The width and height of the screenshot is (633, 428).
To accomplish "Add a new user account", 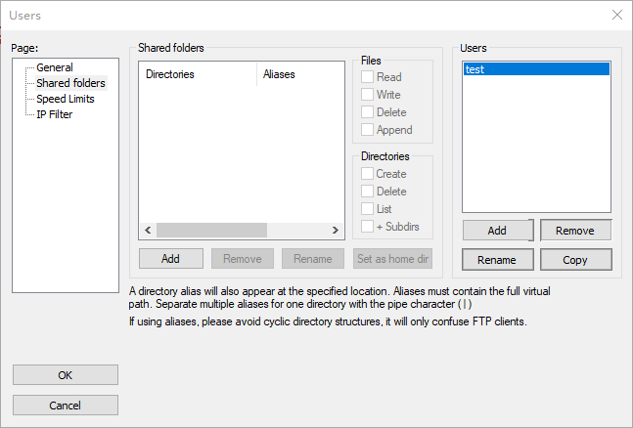I will pos(497,231).
